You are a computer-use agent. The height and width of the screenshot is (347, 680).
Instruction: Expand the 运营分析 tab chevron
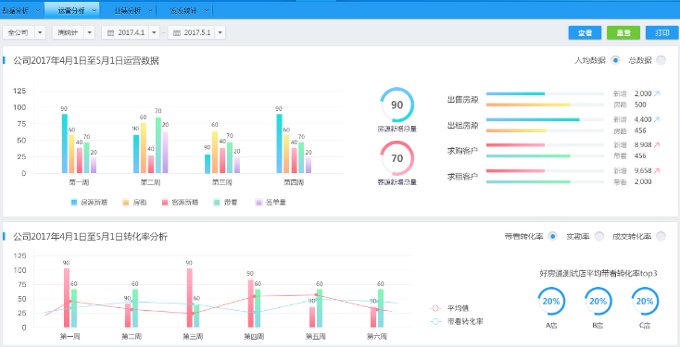[94, 10]
